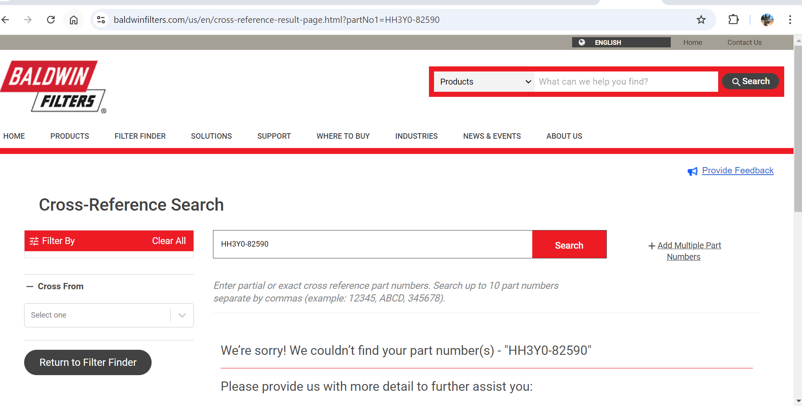Click the red cross-reference Search button

(569, 244)
